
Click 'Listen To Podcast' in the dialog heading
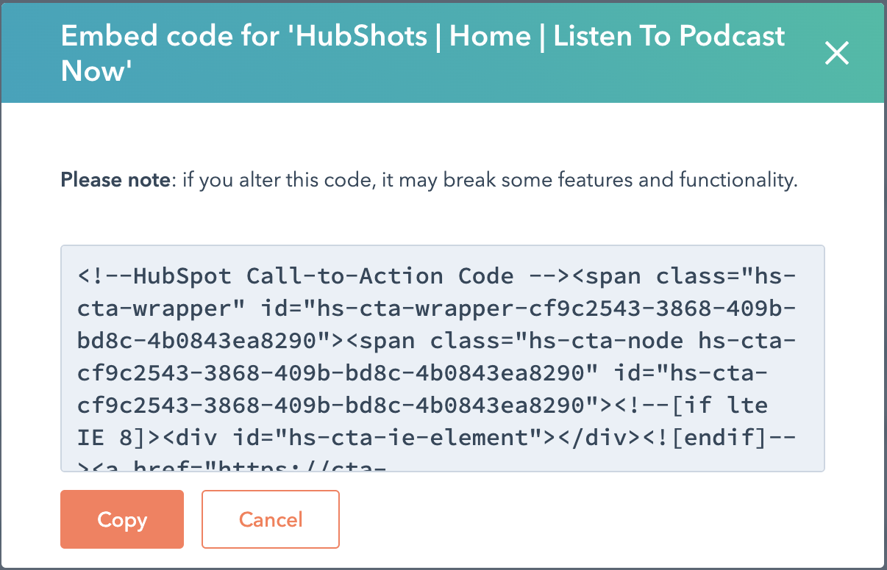click(x=669, y=36)
